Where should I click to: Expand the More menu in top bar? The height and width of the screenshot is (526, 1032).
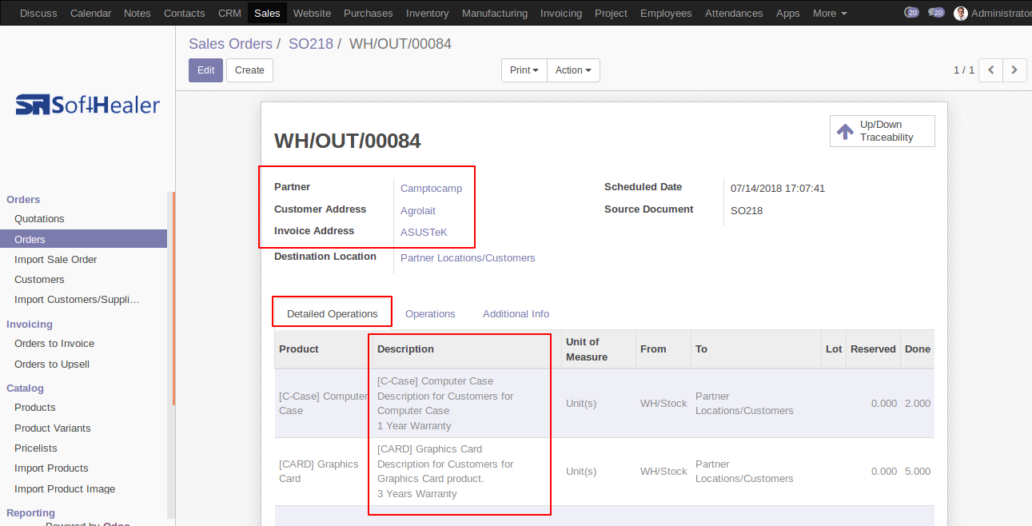pyautogui.click(x=830, y=13)
